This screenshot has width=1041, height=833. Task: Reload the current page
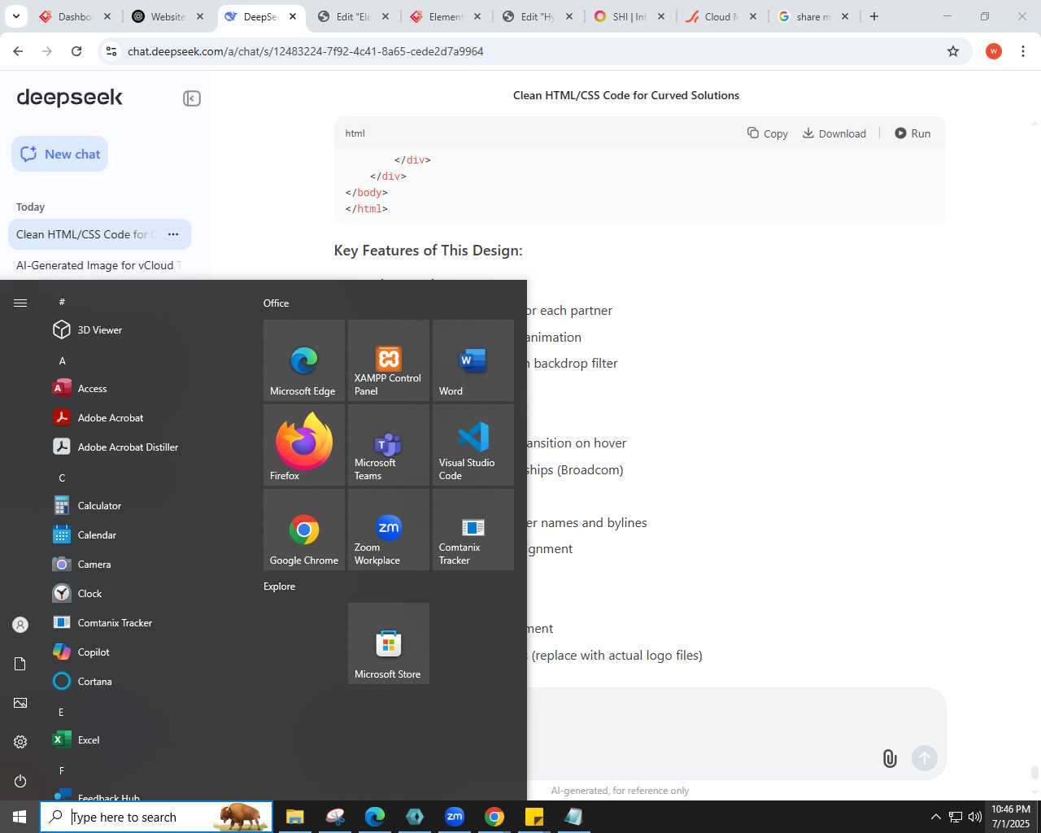[76, 51]
